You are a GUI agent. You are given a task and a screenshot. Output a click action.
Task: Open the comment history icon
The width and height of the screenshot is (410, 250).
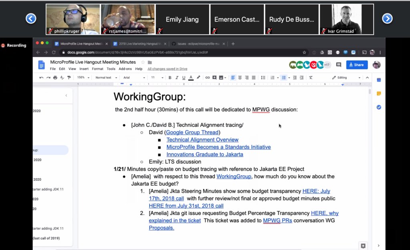click(x=339, y=65)
